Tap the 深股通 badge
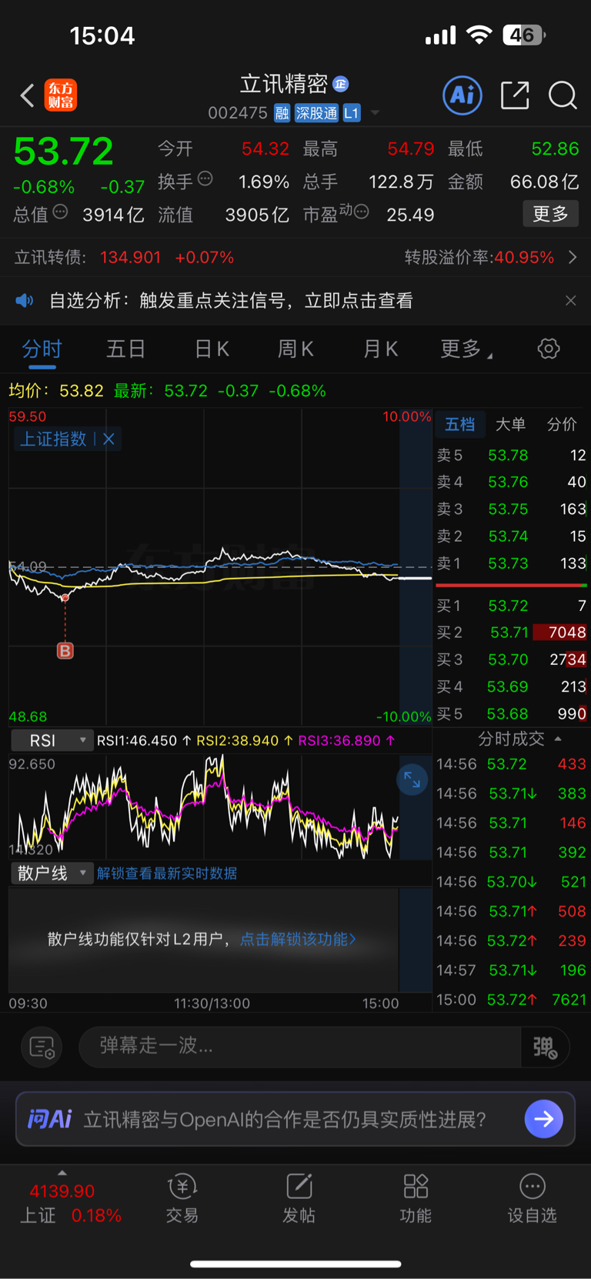Image resolution: width=591 pixels, height=1279 pixels. coord(316,113)
